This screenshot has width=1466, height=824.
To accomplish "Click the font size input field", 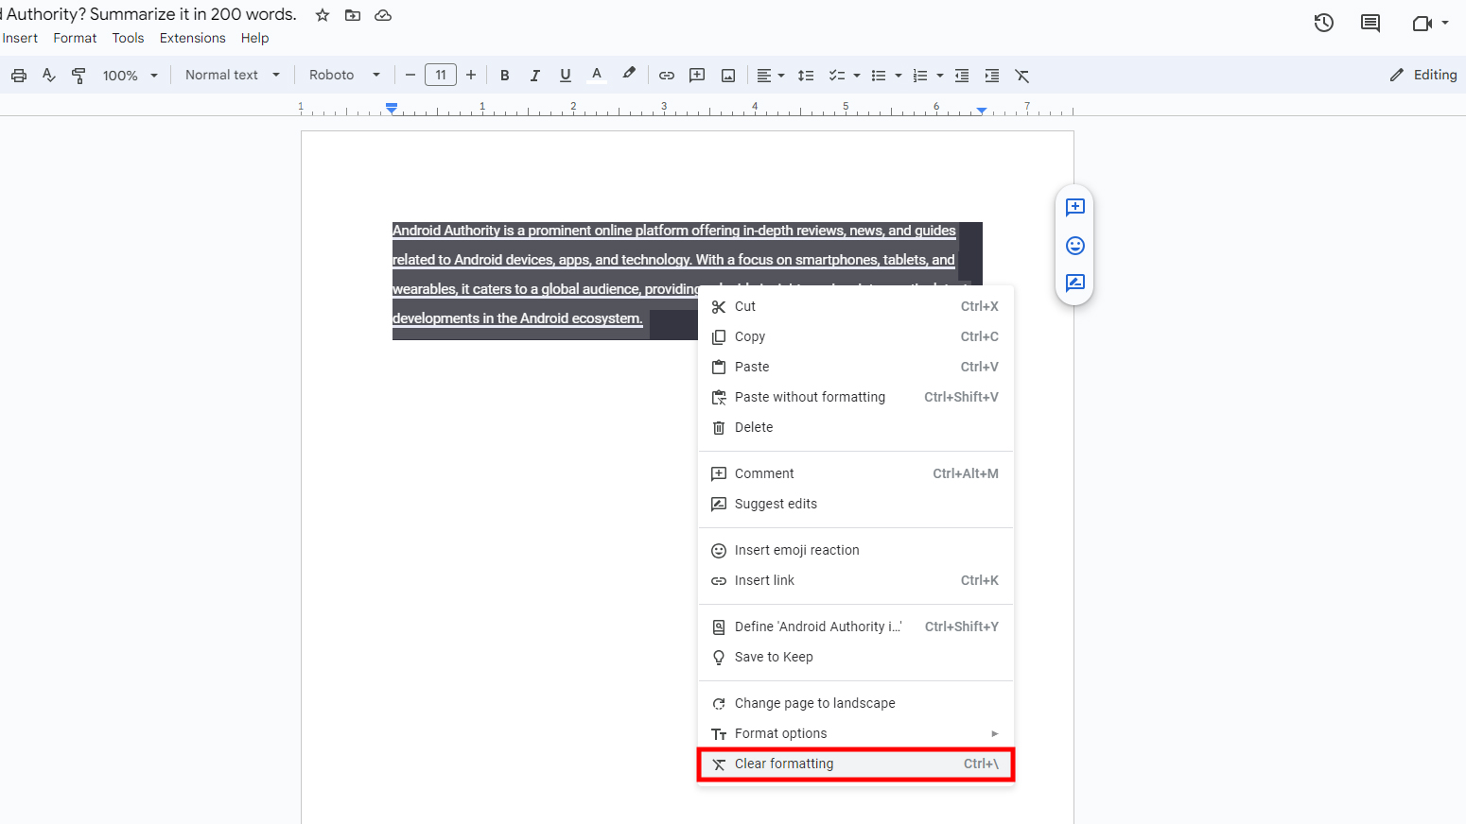I will [x=441, y=75].
